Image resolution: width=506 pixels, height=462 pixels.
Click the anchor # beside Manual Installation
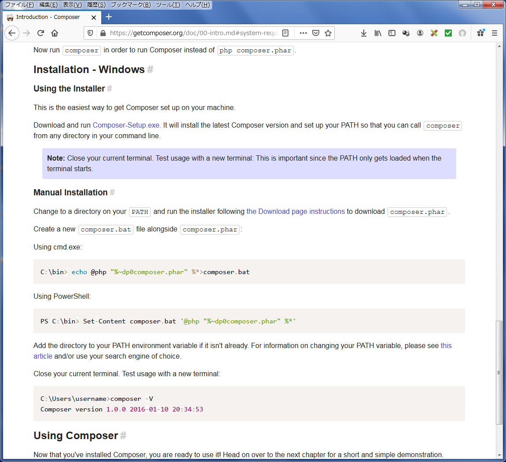click(x=112, y=192)
